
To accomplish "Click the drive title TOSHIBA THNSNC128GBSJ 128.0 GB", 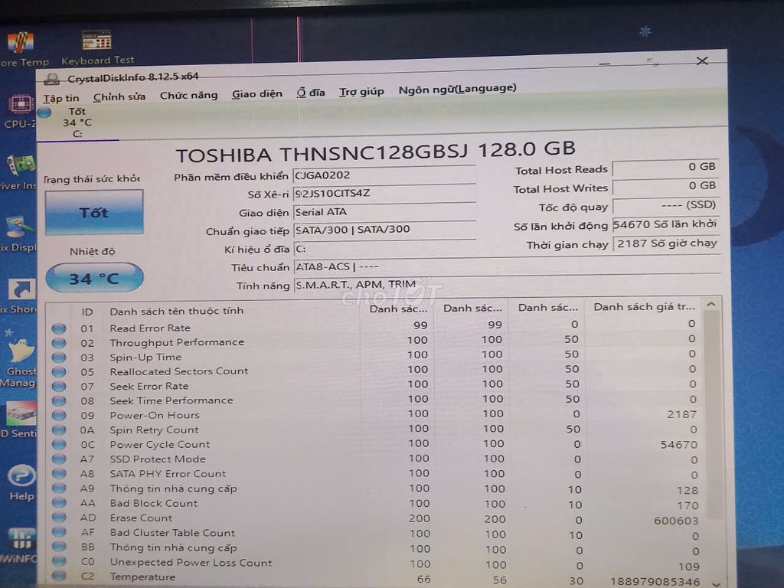I will tap(375, 152).
